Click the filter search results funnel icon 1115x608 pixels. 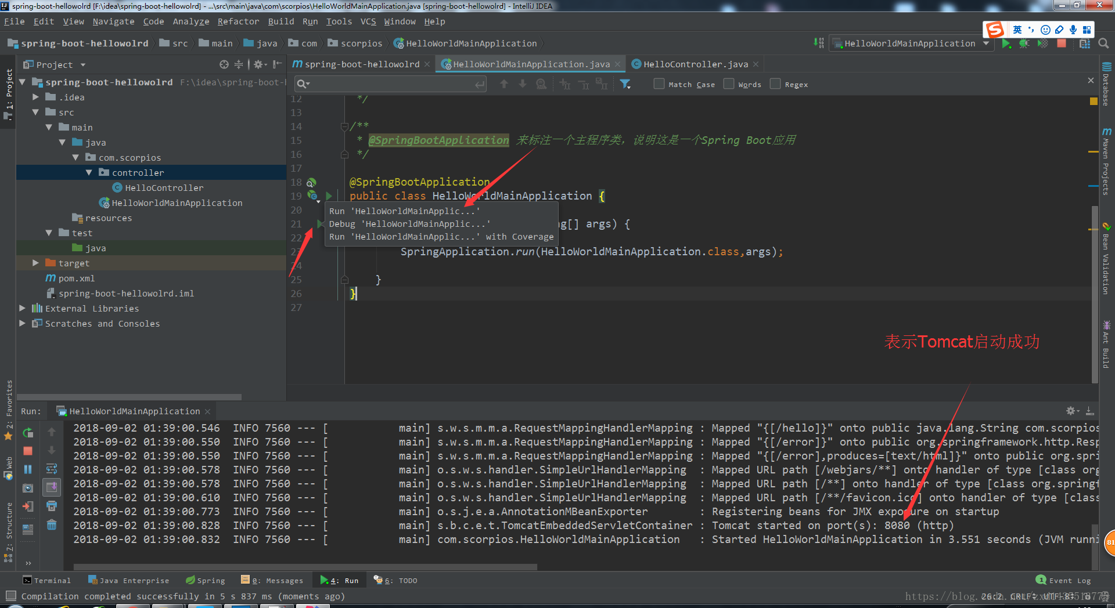click(625, 84)
